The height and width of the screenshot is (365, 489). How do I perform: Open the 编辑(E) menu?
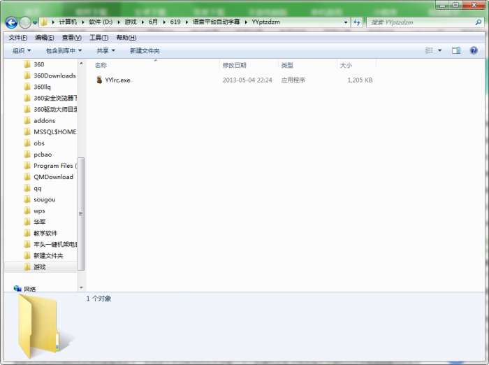click(45, 38)
